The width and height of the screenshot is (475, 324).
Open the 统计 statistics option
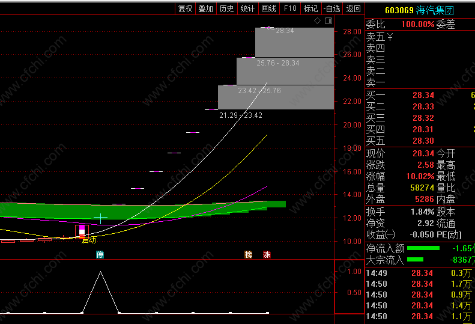click(x=248, y=8)
